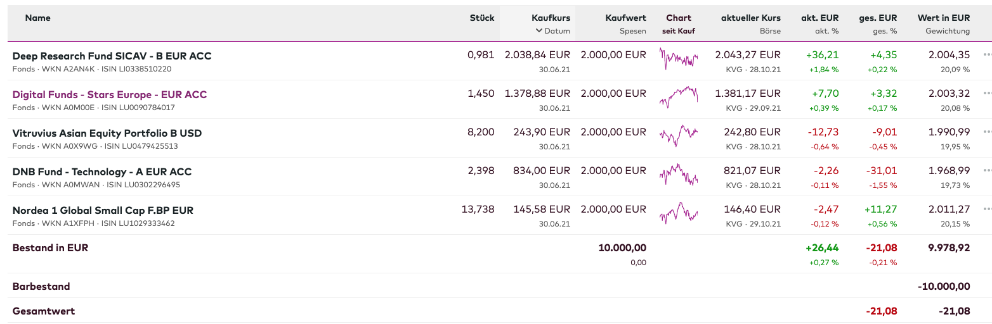Toggle Datum sort chevron under Kaufkurs
This screenshot has width=992, height=324.
coord(539,30)
